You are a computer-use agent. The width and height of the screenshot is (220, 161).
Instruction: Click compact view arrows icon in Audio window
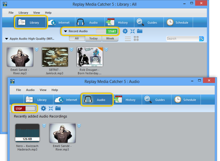51,109
